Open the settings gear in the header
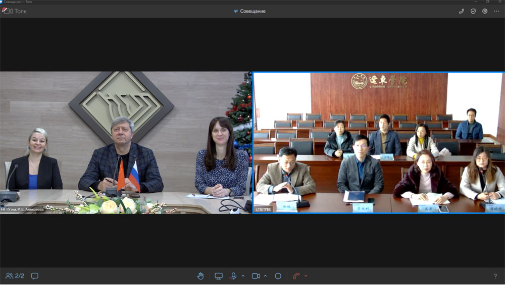505x285 pixels. (x=485, y=11)
